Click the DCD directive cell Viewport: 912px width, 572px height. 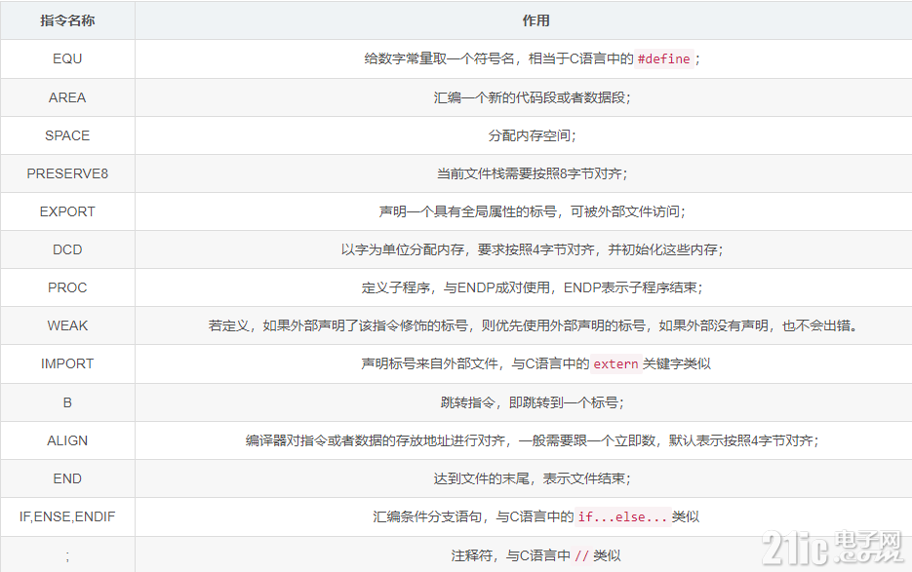tap(67, 249)
